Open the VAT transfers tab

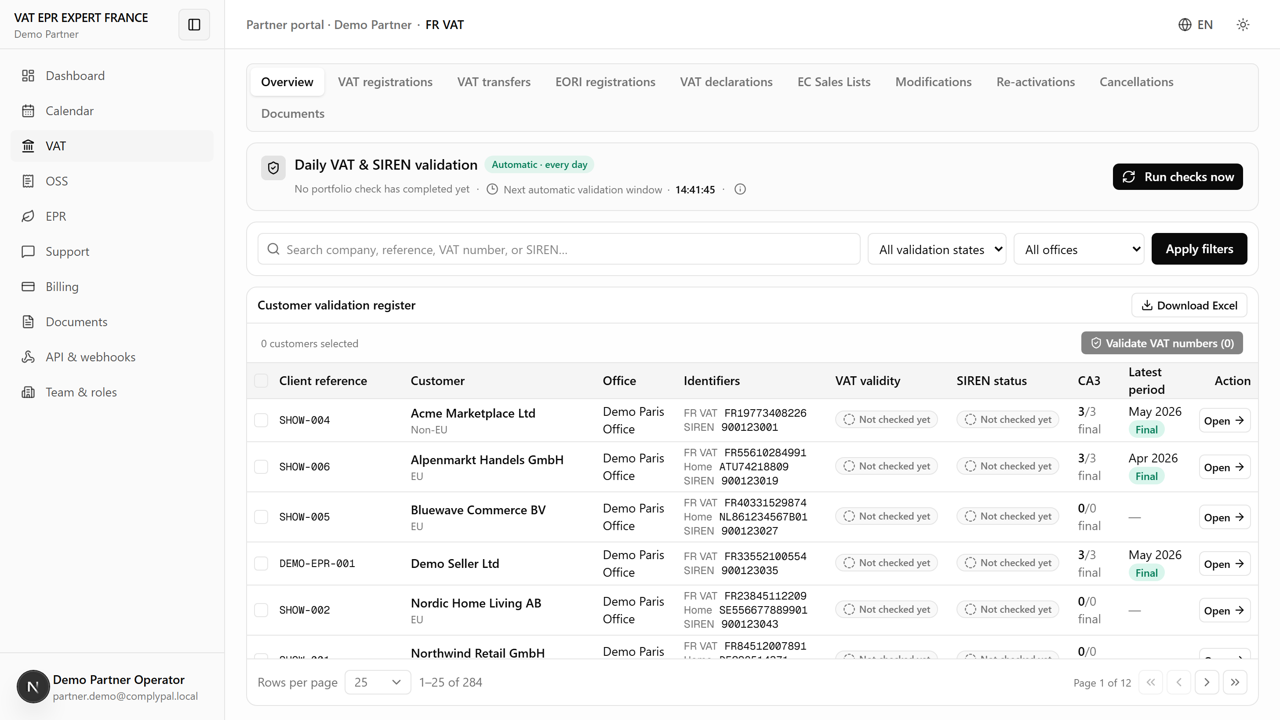494,82
